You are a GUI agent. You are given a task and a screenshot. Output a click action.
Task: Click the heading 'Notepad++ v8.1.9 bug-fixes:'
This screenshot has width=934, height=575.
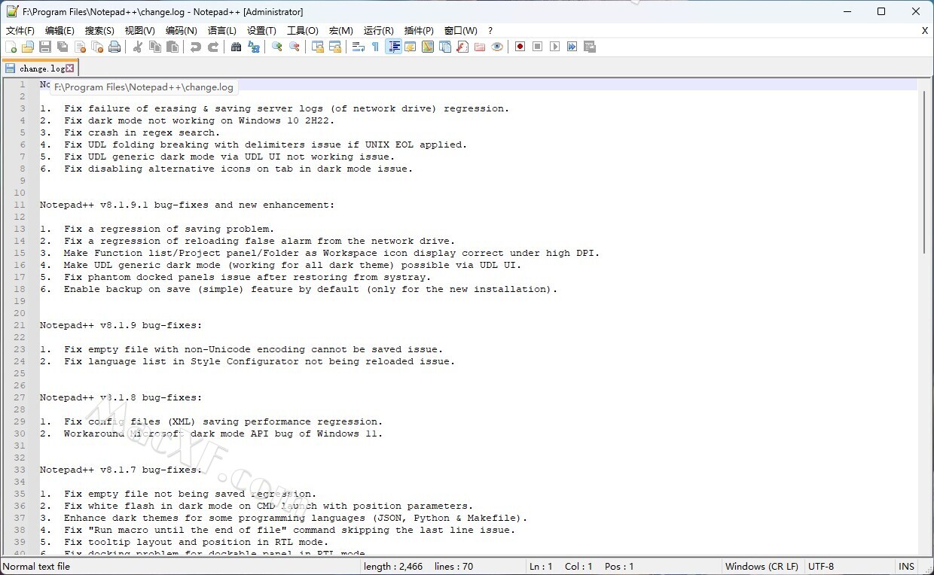click(x=121, y=325)
